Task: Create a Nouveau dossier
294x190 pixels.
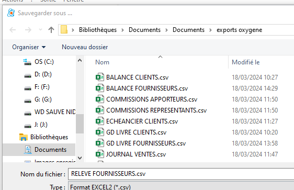Action: (85, 47)
